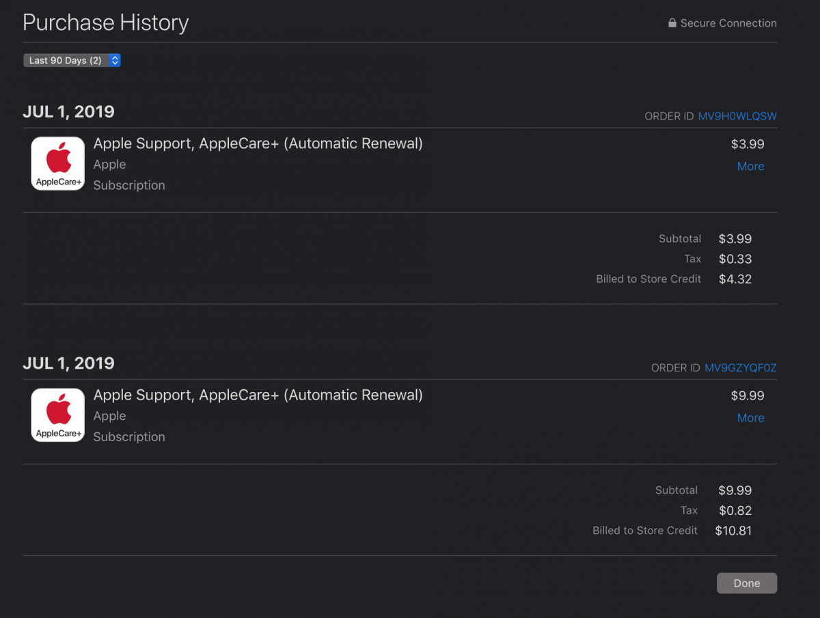Click the AppleCare+ icon of the $3.99 order
This screenshot has width=820, height=618.
click(x=58, y=164)
